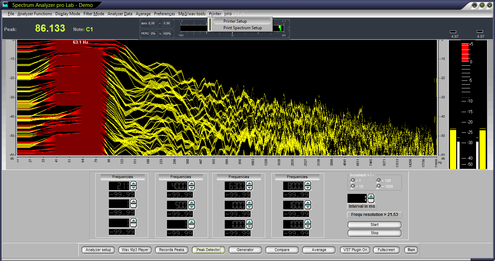Click the Peak value 86.133 readout
Screen dimensions: 495x261
[x=50, y=29]
